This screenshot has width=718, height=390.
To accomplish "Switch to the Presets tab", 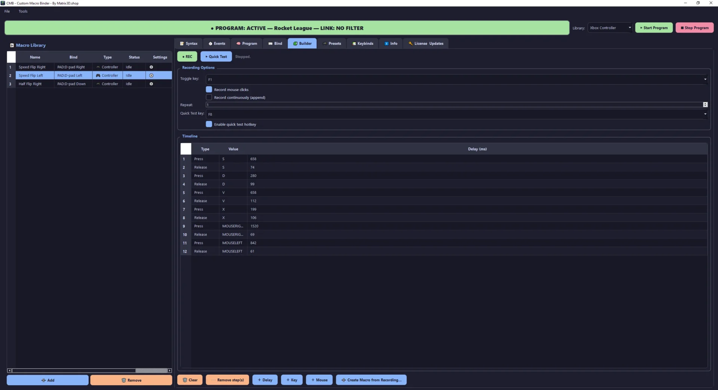I will coord(332,43).
